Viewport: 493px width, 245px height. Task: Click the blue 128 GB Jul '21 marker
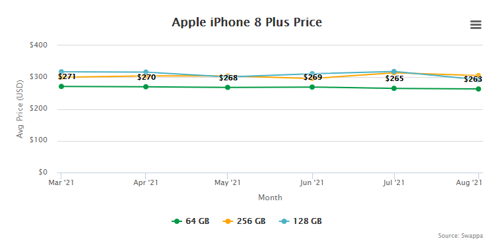click(x=394, y=72)
